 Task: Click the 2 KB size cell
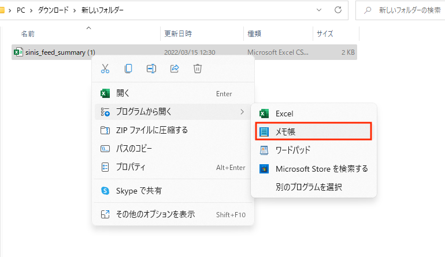348,52
